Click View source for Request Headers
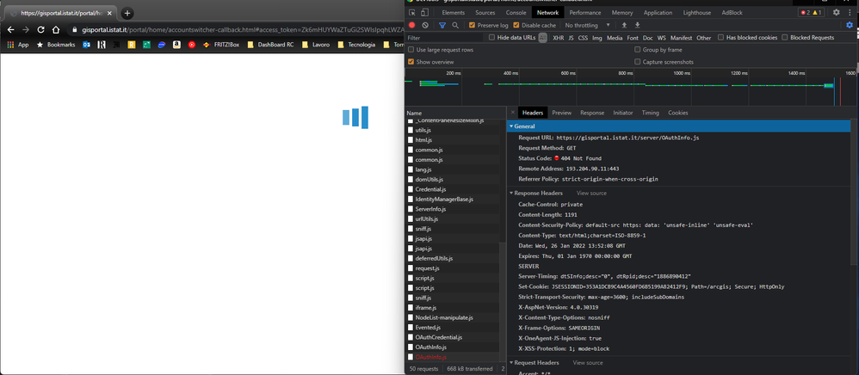 (588, 362)
